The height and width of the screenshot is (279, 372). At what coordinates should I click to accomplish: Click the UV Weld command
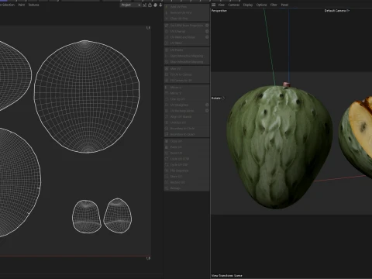[187, 43]
